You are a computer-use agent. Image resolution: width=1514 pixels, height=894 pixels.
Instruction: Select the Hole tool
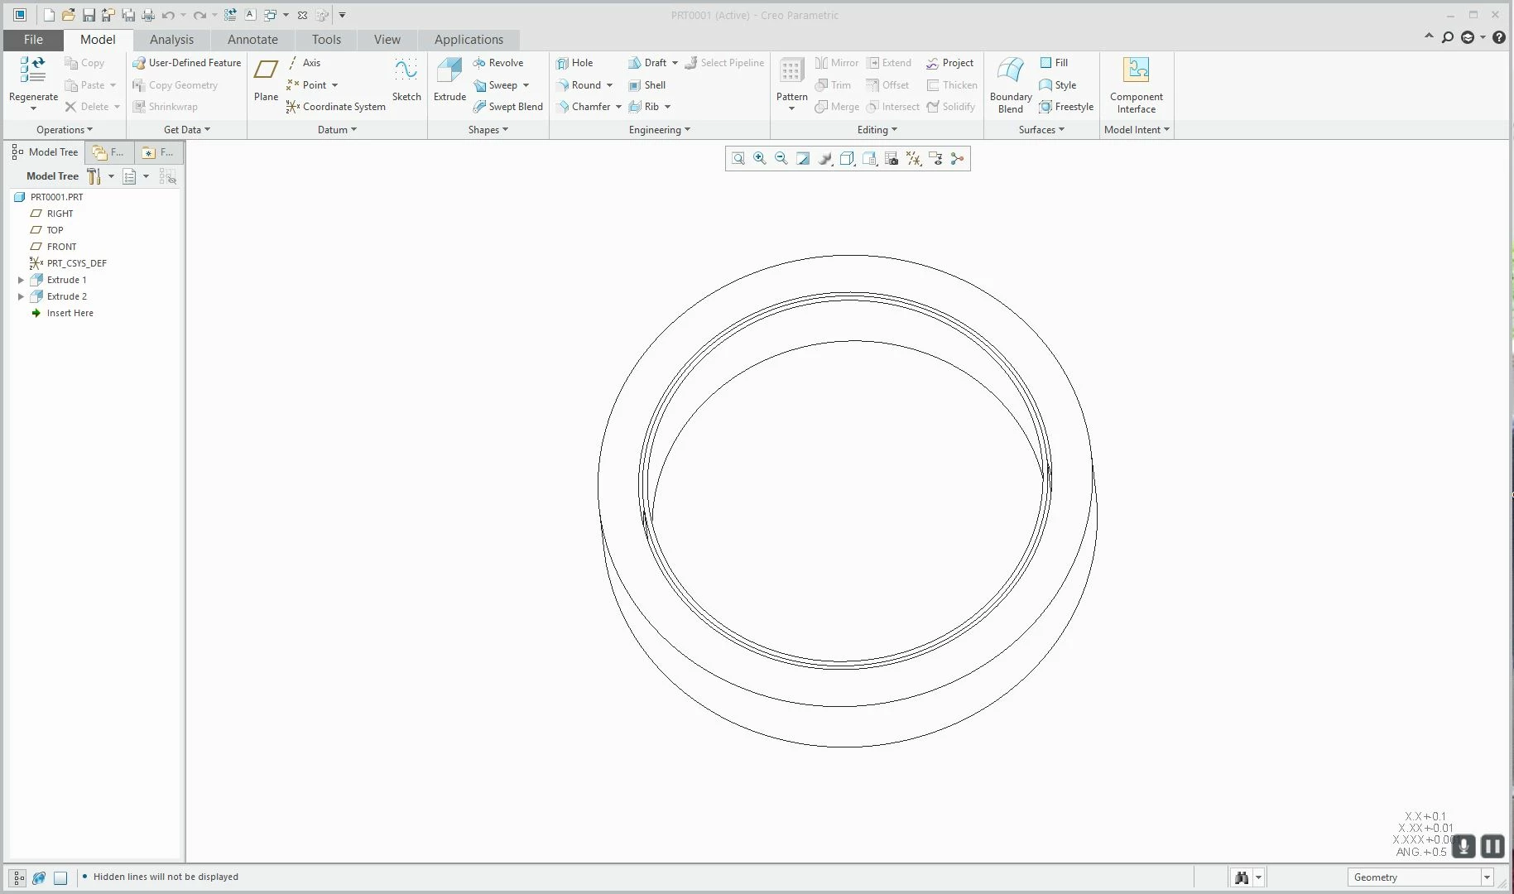[575, 63]
